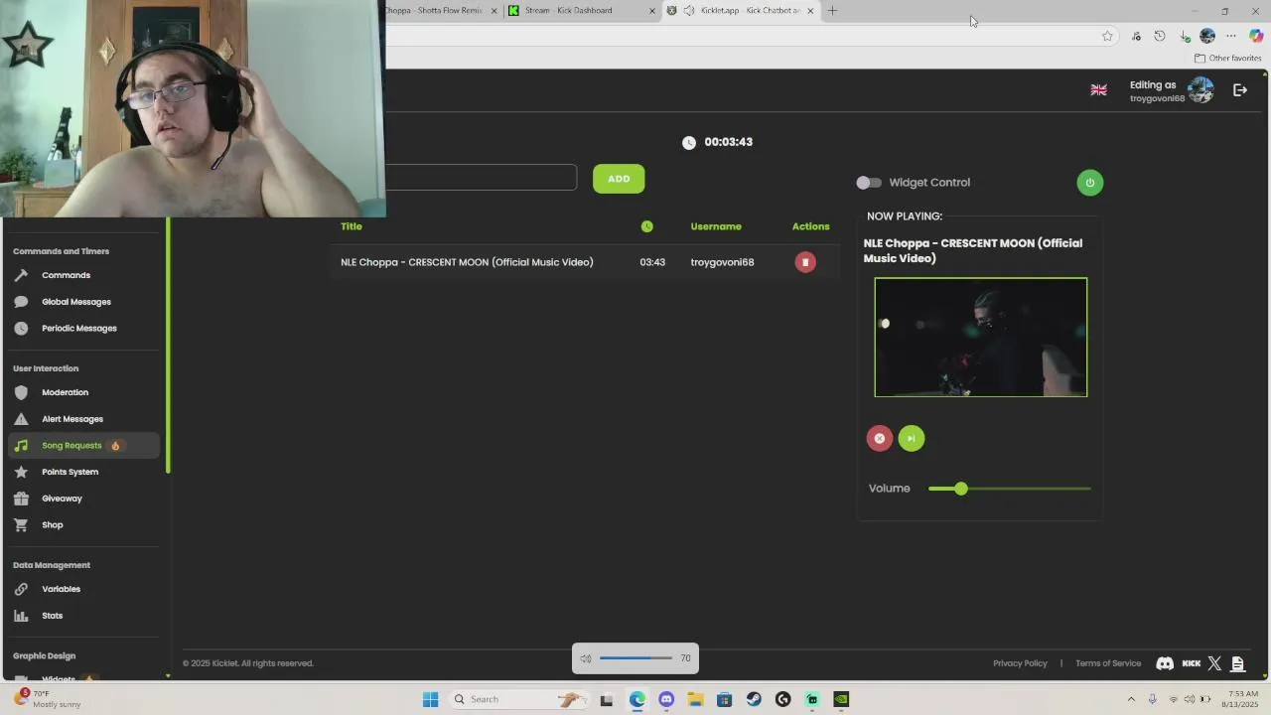
Task: Show hidden system tray icons
Action: point(1131,699)
